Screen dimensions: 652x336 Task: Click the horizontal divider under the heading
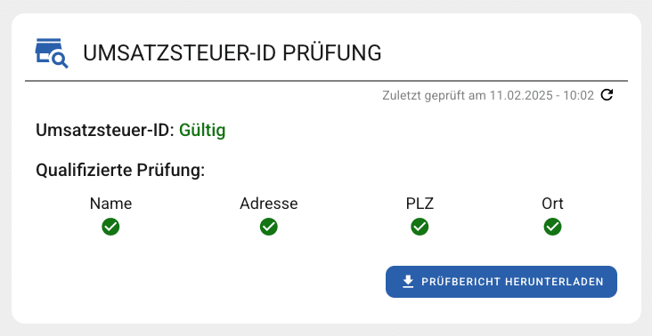tap(326, 81)
